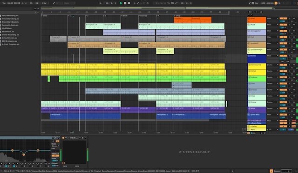Open Synth Bass track output dropdown
The image size is (298, 173).
pyautogui.click(x=272, y=115)
